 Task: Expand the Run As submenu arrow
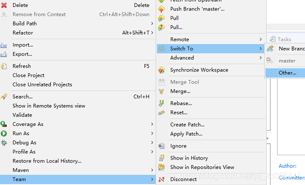(152, 133)
